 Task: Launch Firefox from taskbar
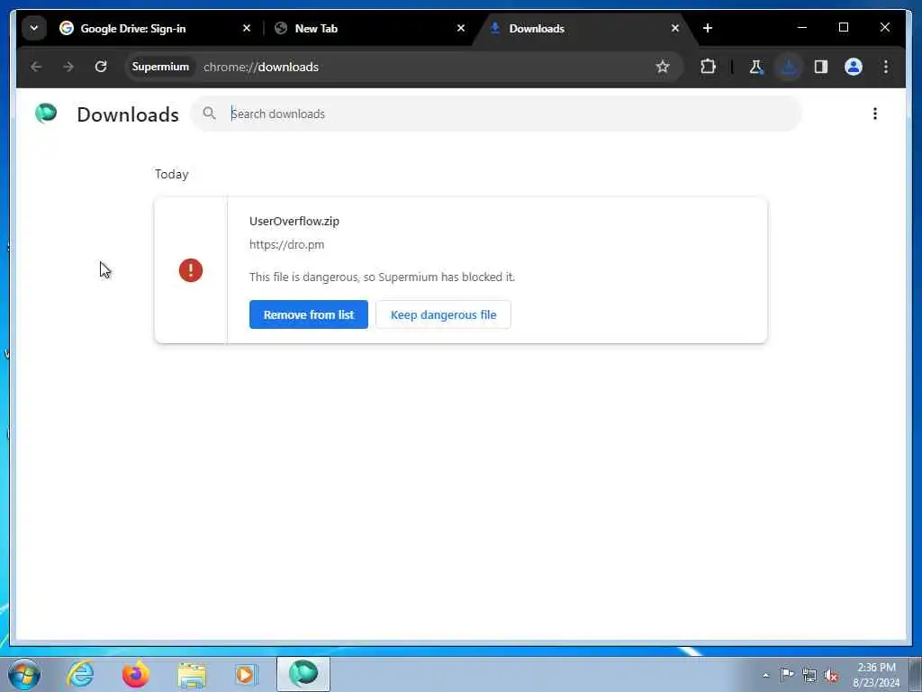click(x=136, y=674)
